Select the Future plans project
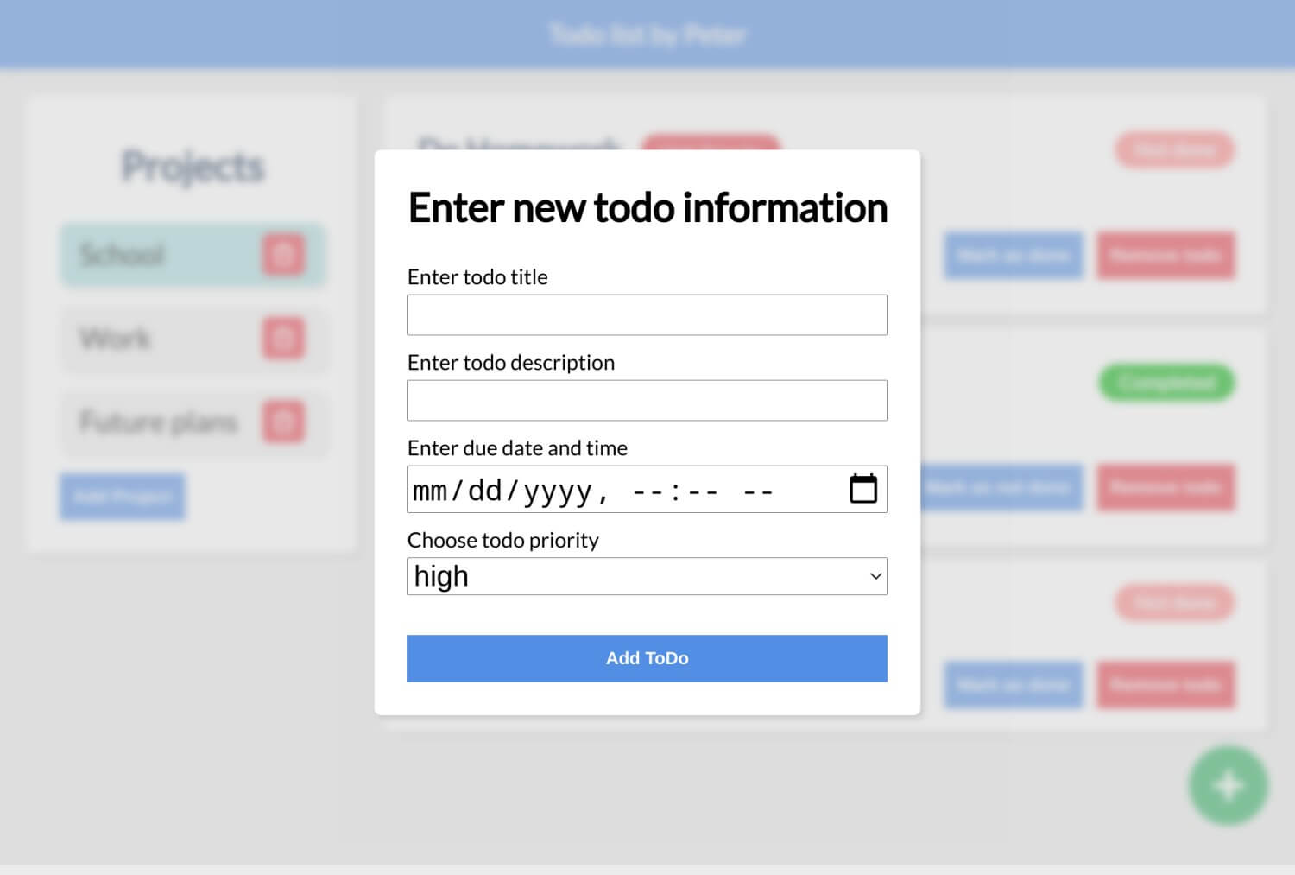This screenshot has height=875, width=1295. pos(193,422)
